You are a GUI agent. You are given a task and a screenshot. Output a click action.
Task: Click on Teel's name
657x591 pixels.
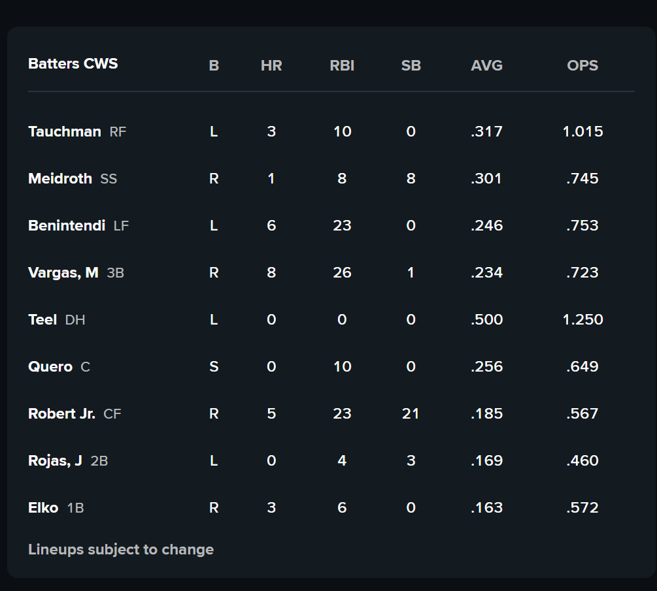(x=42, y=319)
